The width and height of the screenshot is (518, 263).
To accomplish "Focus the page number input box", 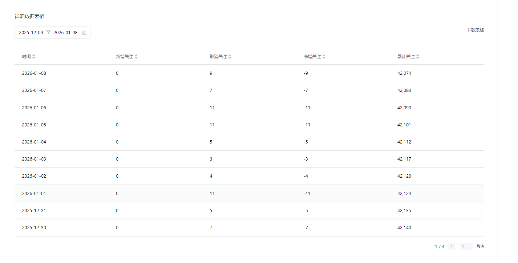I will pyautogui.click(x=466, y=246).
